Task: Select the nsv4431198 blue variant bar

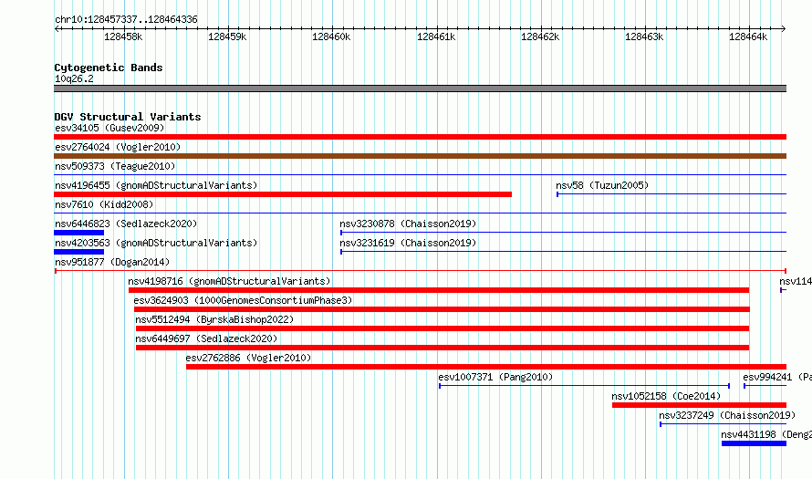Action: (754, 443)
